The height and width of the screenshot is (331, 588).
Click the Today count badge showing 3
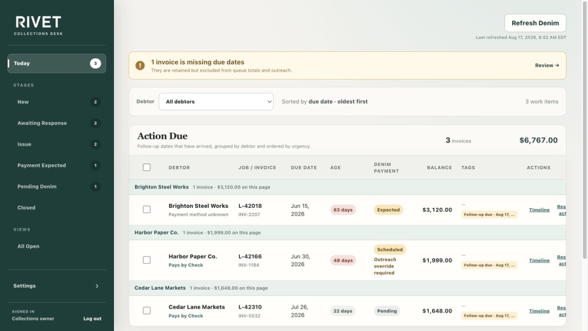coord(95,64)
